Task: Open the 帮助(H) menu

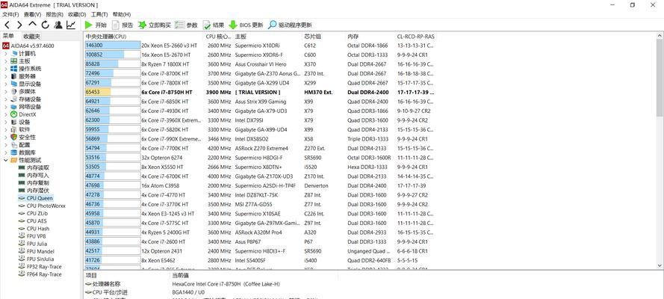Action: tap(122, 14)
